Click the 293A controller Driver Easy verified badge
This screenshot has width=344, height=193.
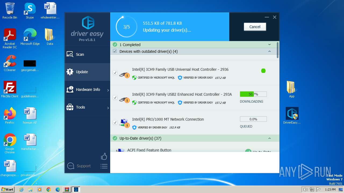180,103
